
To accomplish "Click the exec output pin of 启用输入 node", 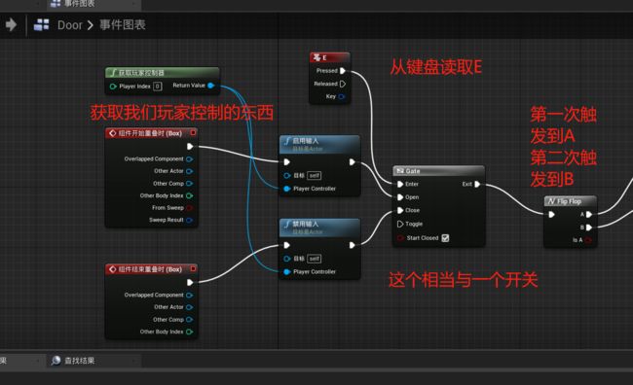I will 352,161.
